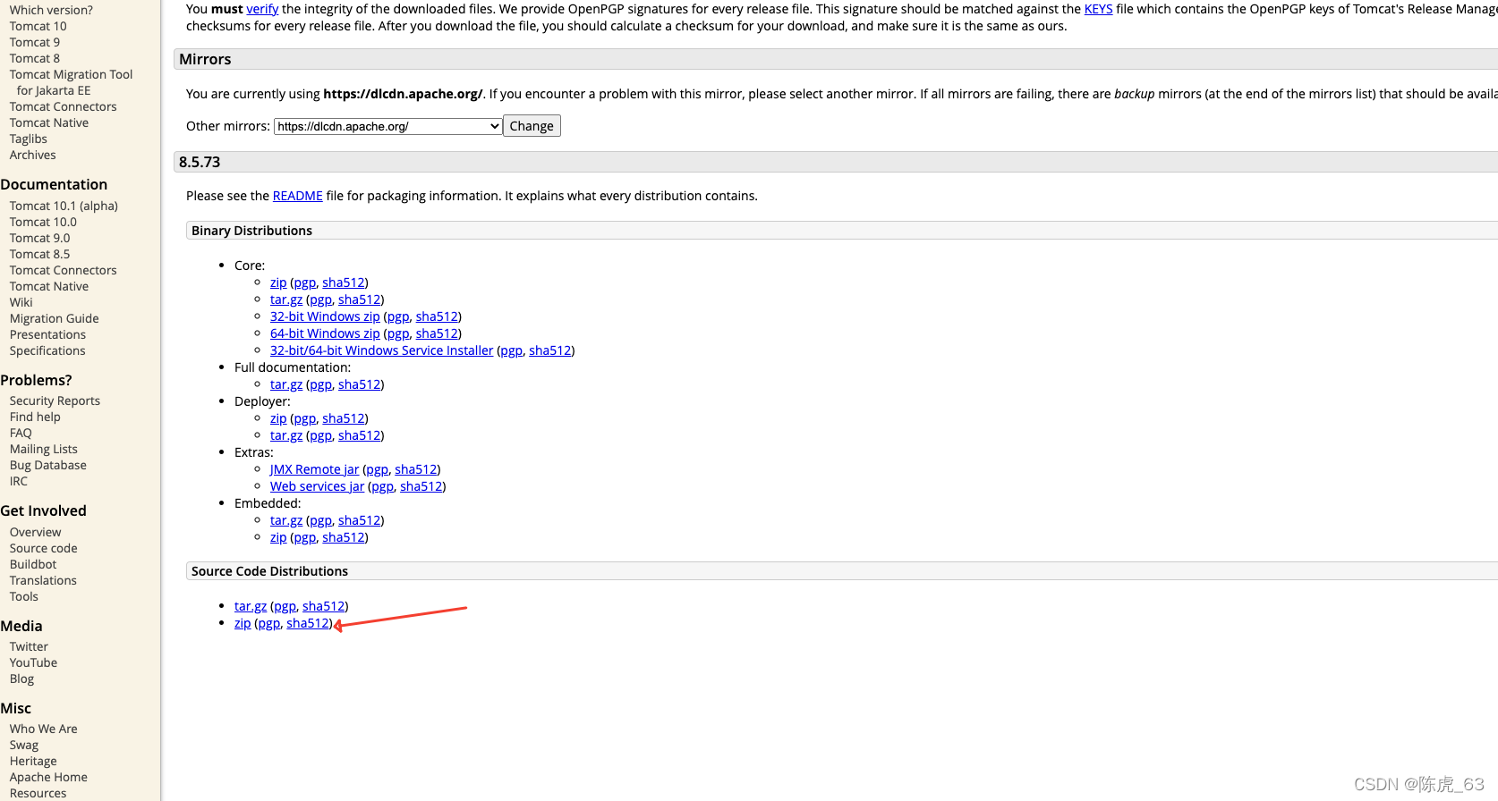
Task: Open sha512 for Windows Service Installer
Action: [549, 350]
